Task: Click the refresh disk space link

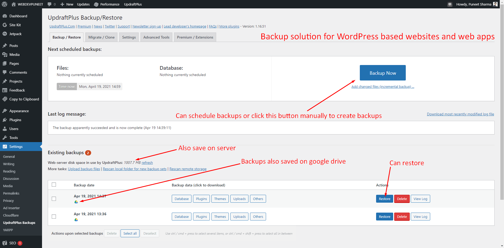Action: click(x=147, y=163)
